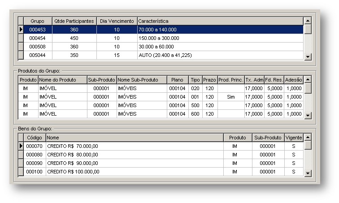Click scroll down arrow in Bens do Grupo

pyautogui.click(x=308, y=173)
